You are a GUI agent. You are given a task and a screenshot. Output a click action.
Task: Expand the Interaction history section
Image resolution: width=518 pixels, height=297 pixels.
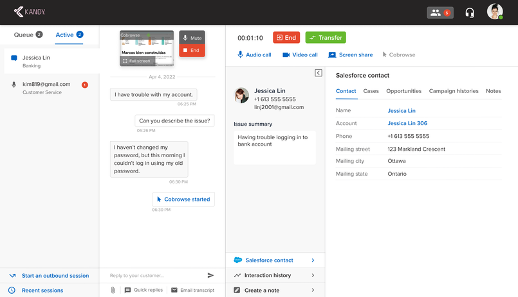coord(275,275)
